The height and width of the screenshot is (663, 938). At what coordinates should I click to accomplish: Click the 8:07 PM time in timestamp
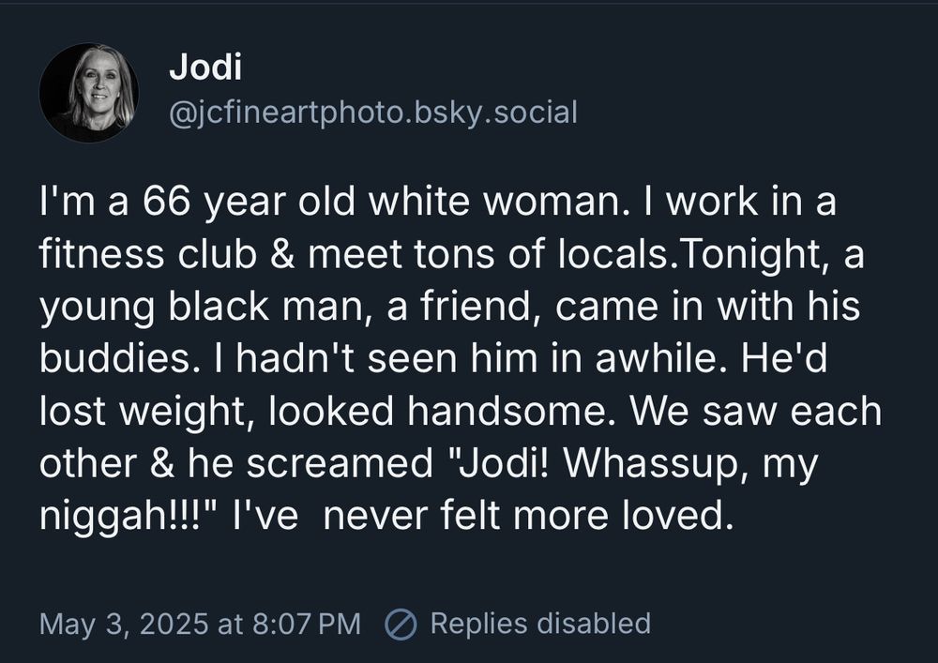(x=307, y=624)
